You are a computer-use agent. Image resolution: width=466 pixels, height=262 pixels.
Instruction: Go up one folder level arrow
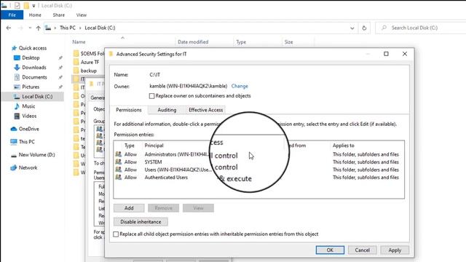coord(38,28)
